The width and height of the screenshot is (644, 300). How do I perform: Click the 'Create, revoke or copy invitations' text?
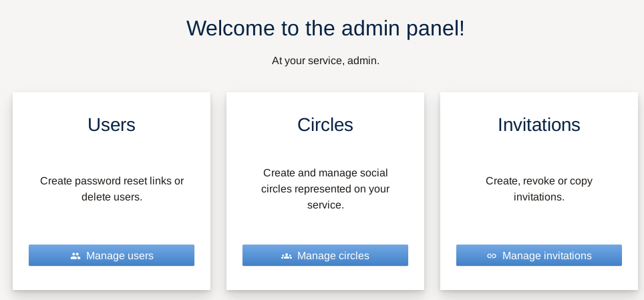point(539,188)
